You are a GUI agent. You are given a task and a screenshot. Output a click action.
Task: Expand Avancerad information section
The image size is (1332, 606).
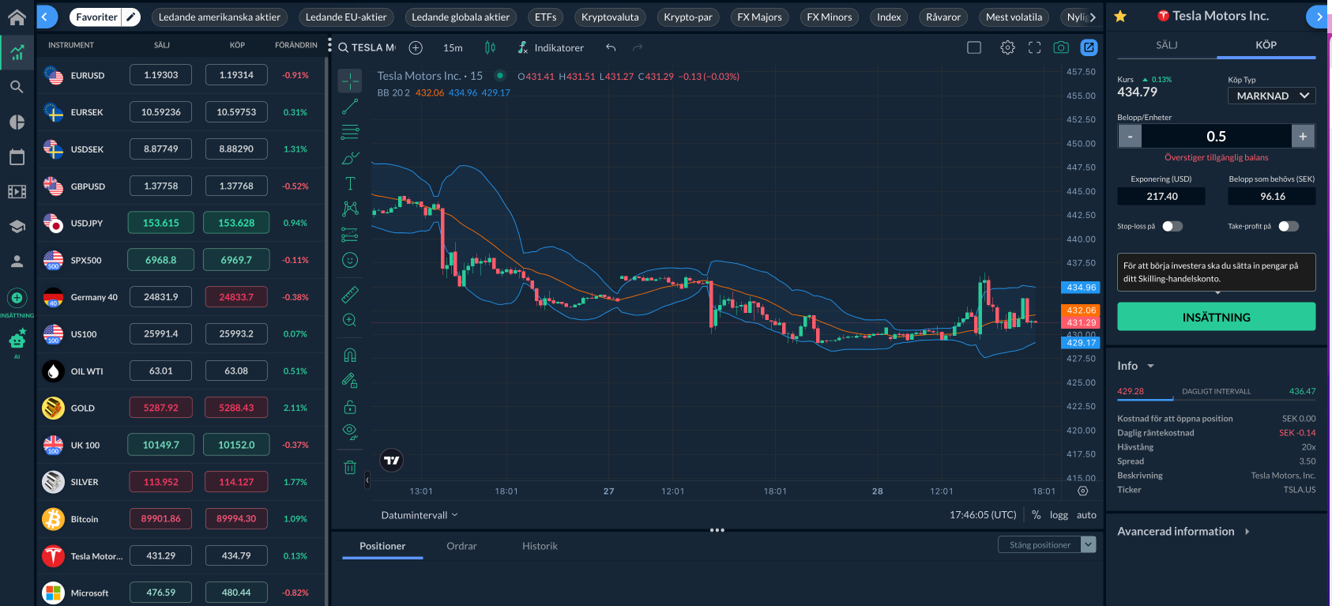(1183, 532)
